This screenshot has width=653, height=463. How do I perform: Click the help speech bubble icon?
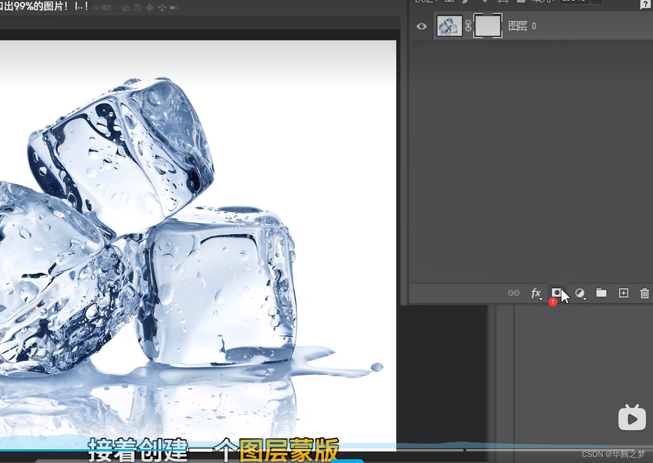[x=646, y=5]
